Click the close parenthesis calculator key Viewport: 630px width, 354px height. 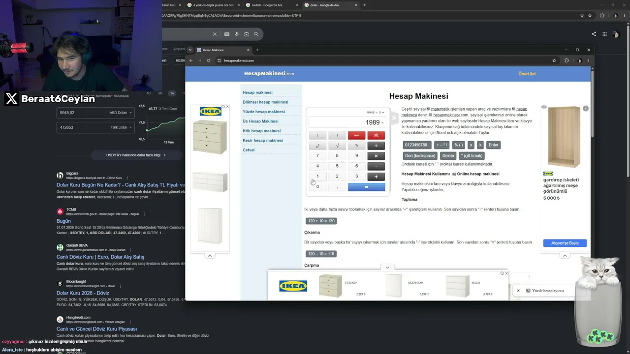coord(337,135)
